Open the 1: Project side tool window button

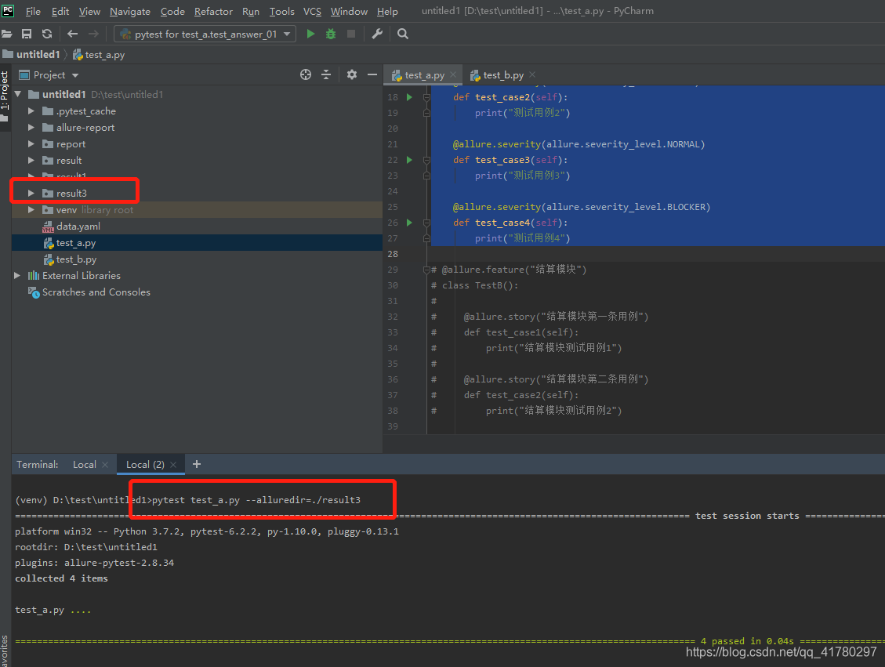pyautogui.click(x=5, y=97)
